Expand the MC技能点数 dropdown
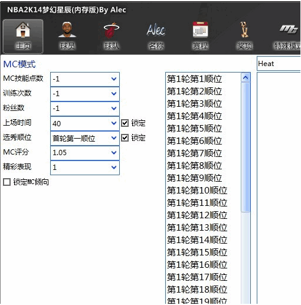Viewport: 301px width, 305px height. coord(114,79)
